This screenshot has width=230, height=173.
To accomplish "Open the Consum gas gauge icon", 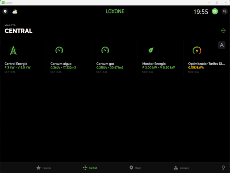I will 105,50.
